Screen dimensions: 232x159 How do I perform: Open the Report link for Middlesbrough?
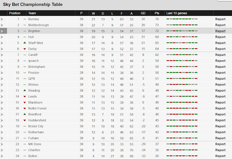(x=220, y=25)
